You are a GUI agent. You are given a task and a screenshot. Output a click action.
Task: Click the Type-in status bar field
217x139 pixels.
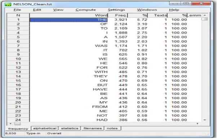point(33,134)
